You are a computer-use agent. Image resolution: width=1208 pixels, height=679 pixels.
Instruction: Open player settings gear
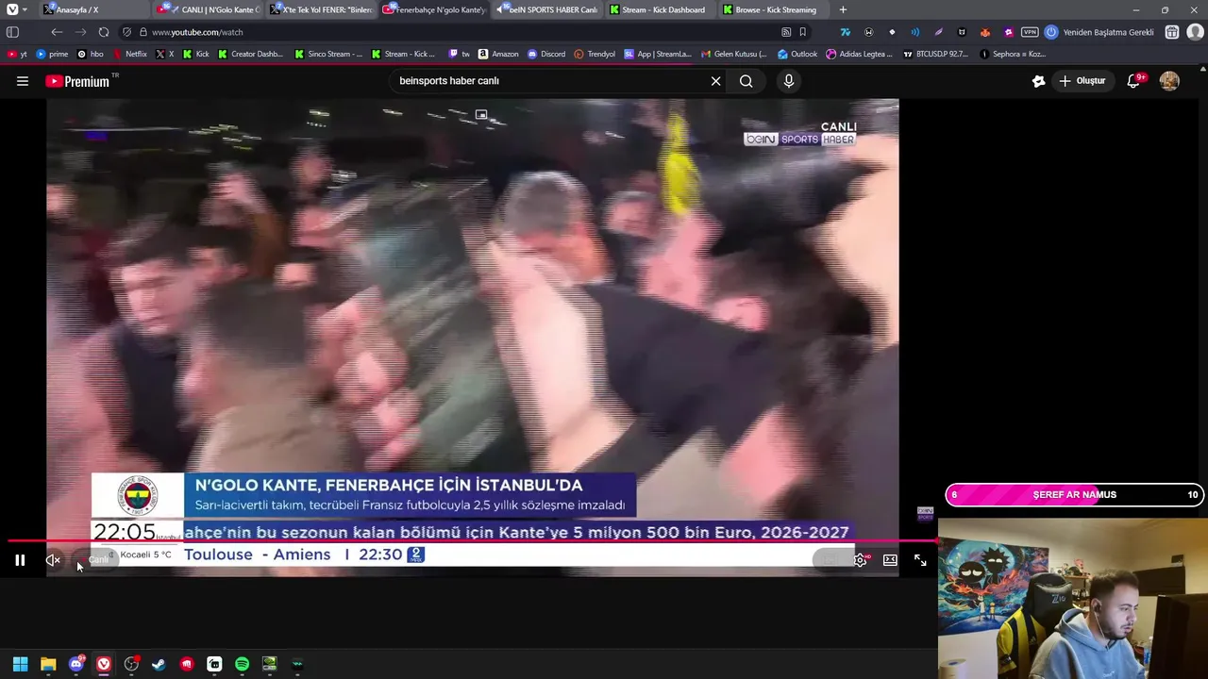(860, 560)
